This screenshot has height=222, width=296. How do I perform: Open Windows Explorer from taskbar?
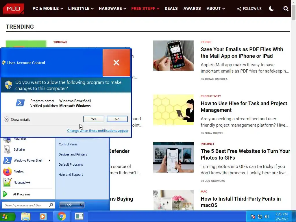coord(26,217)
